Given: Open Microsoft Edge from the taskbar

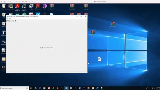Looking at the screenshot, I should (x=40, y=88).
